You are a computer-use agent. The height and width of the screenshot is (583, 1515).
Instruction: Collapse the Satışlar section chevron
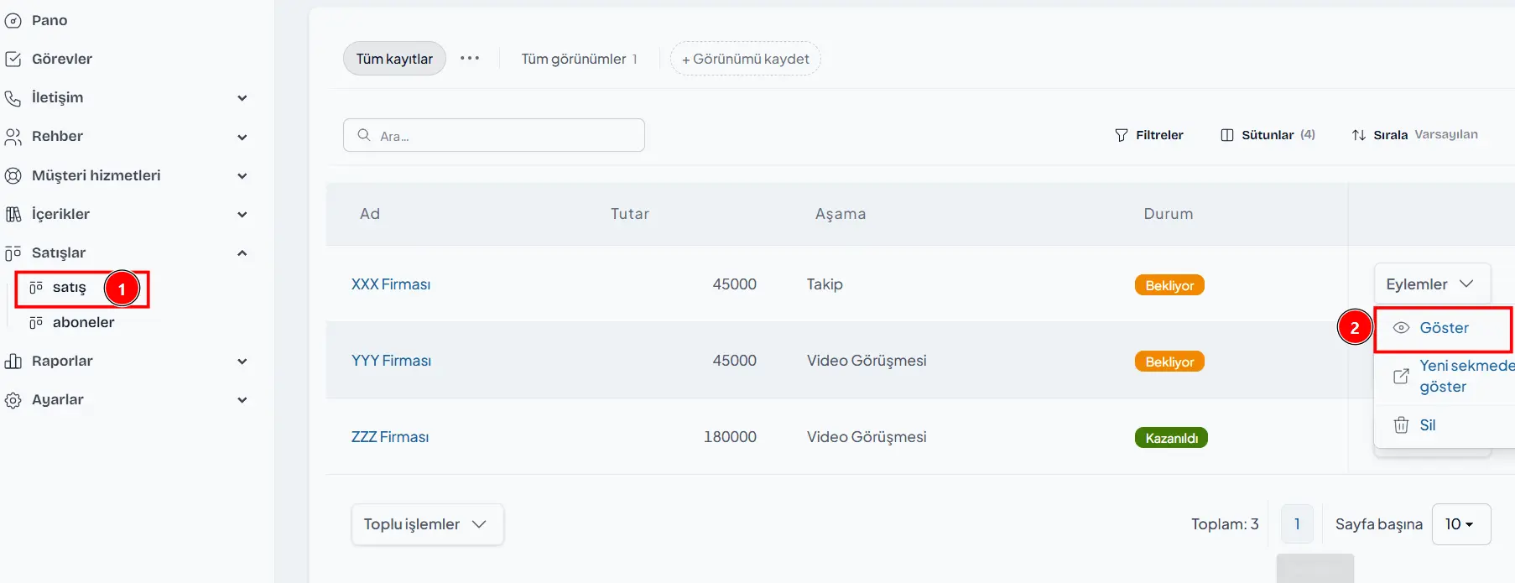[242, 252]
